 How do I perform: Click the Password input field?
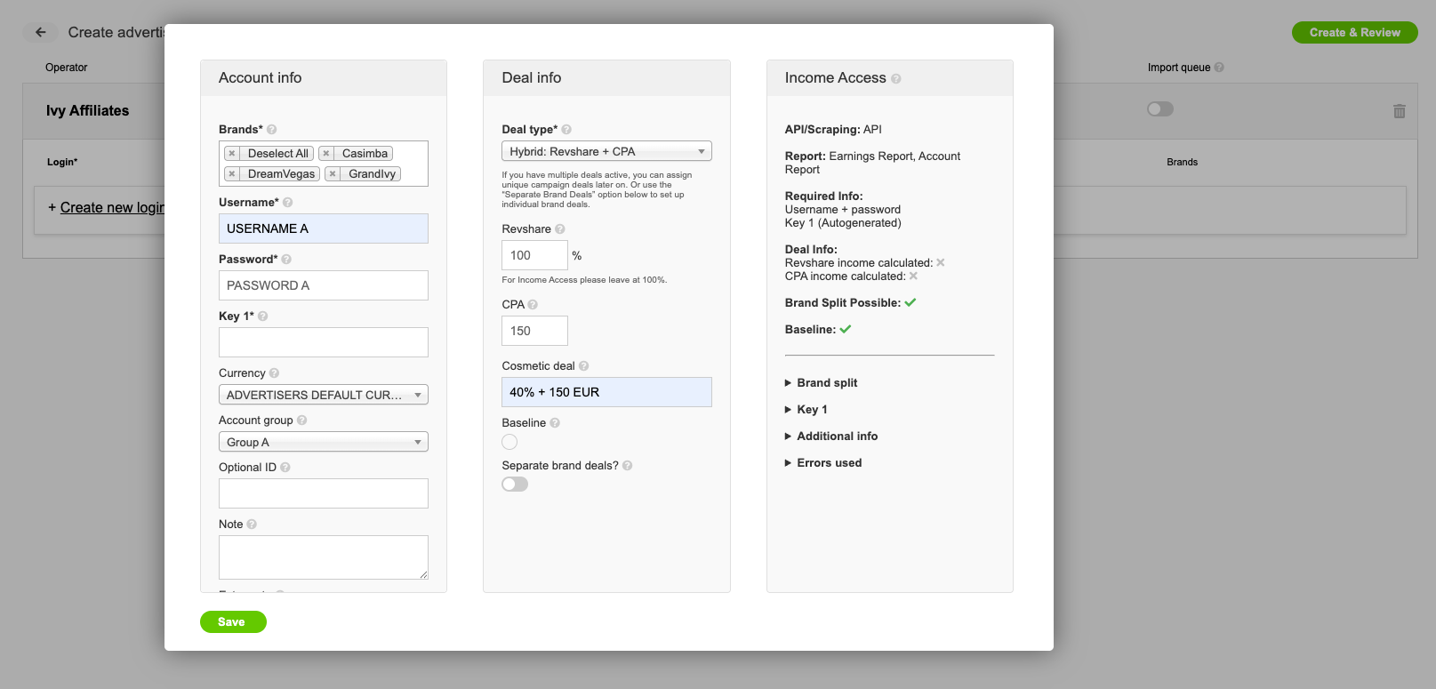point(324,285)
